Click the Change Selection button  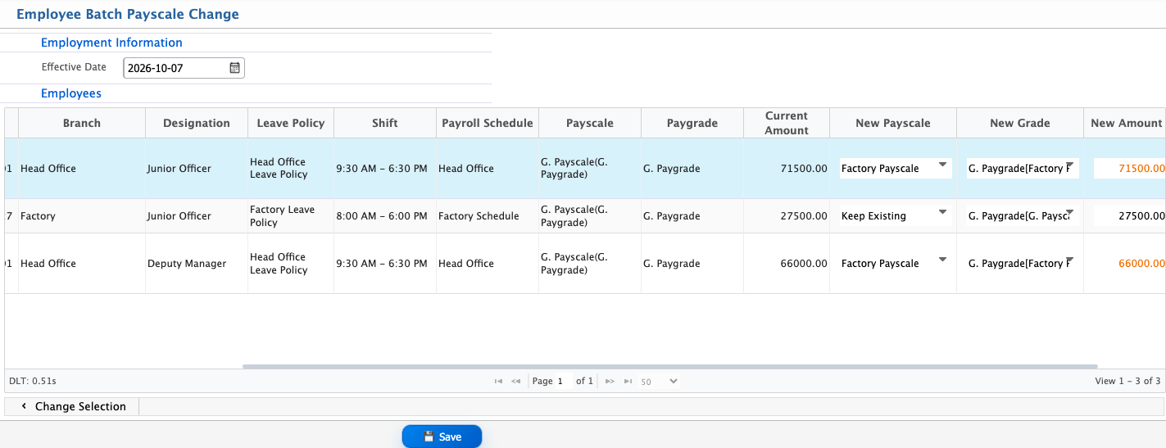pos(72,406)
